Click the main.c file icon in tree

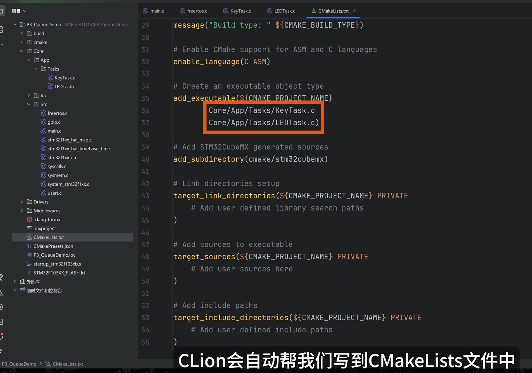[44, 131]
